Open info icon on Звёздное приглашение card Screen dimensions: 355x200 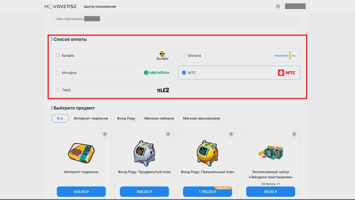coord(294,134)
